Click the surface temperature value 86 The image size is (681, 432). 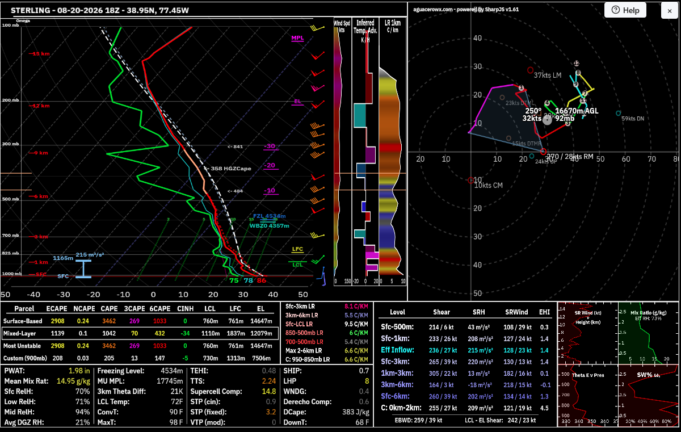261,280
